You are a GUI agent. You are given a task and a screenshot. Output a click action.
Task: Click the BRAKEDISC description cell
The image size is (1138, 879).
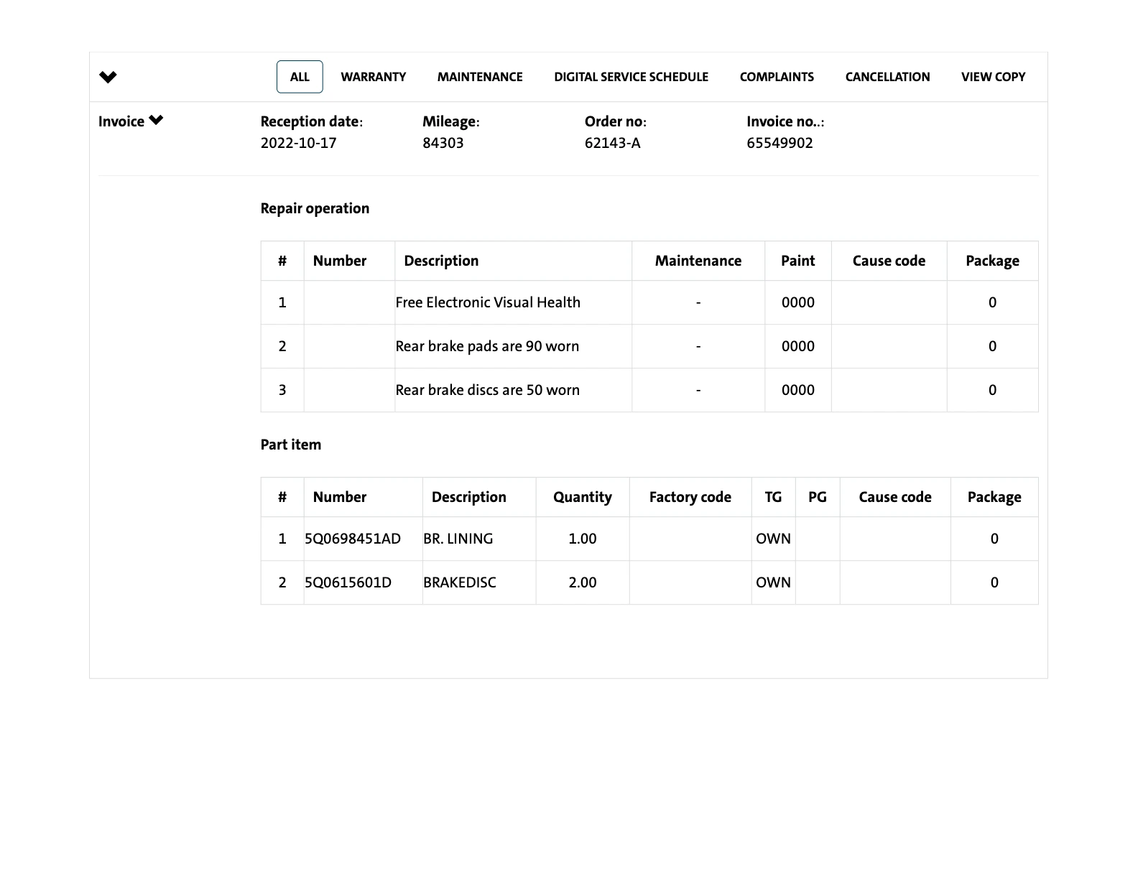[x=460, y=582]
